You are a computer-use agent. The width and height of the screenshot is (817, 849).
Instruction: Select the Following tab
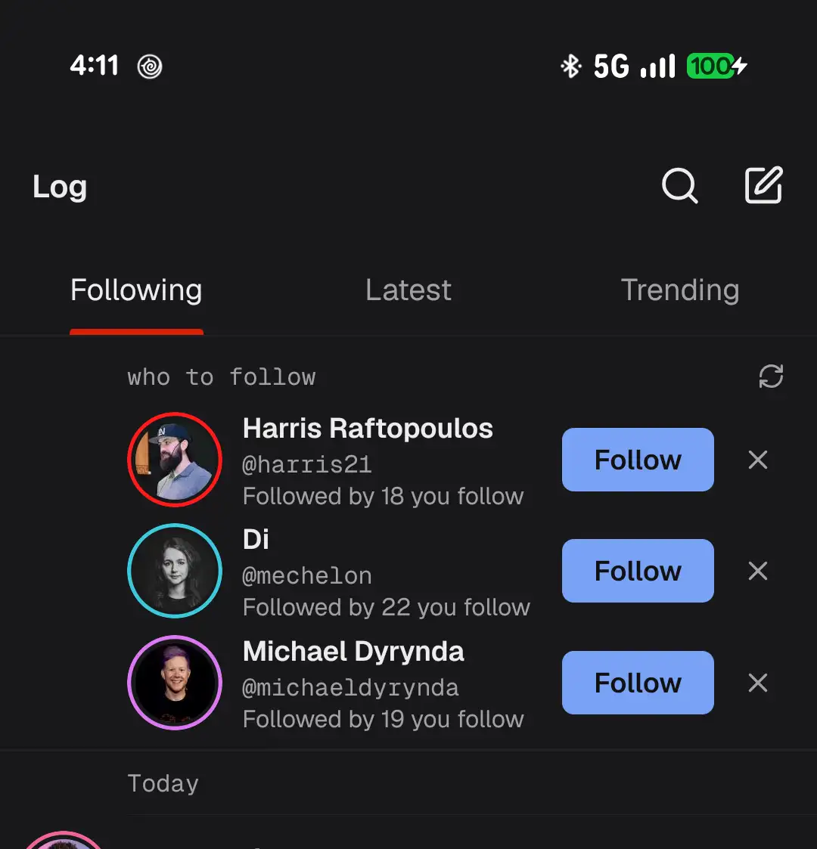click(136, 290)
